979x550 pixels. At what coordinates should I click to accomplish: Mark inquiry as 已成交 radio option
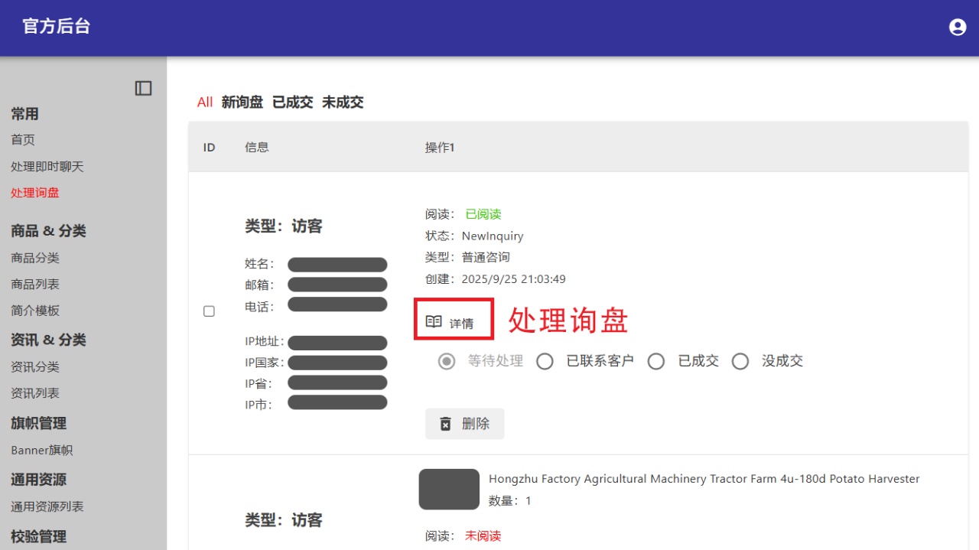pos(656,361)
